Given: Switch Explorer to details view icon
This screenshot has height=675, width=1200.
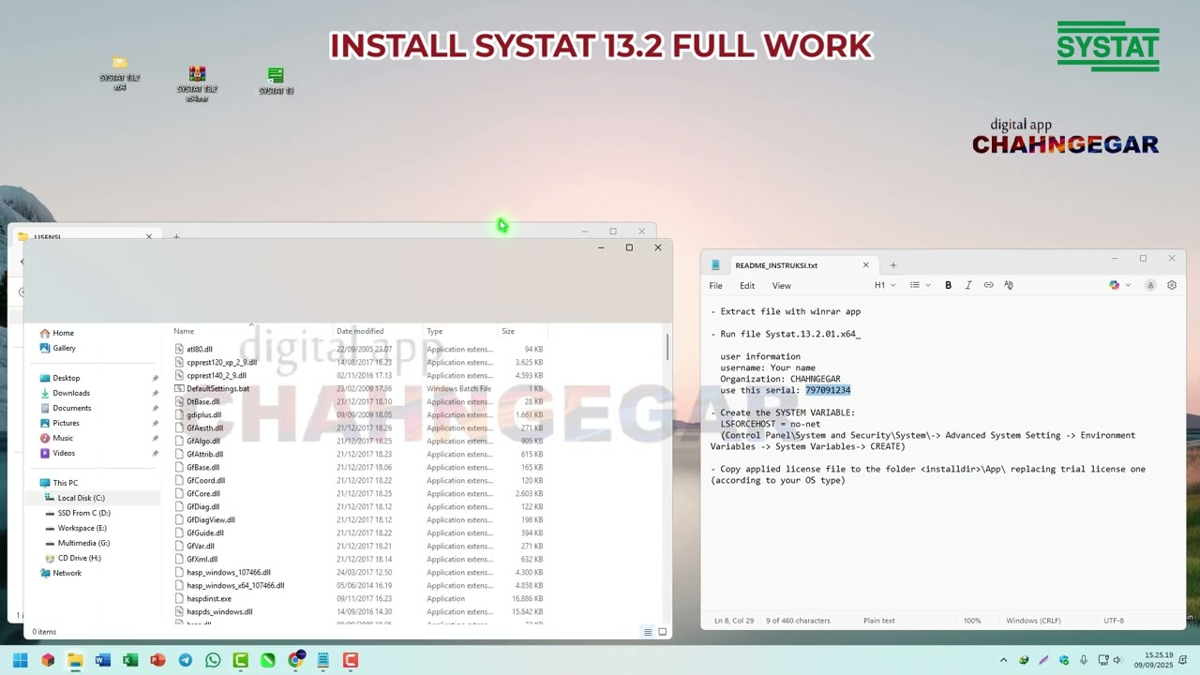Looking at the screenshot, I should tap(647, 632).
